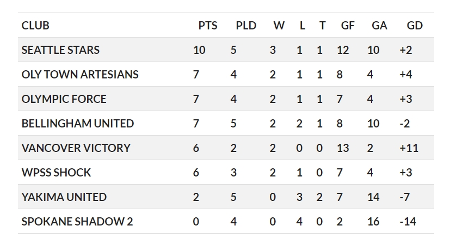457x244 pixels.
Task: Open the Seattle Stars club row
Action: point(226,50)
